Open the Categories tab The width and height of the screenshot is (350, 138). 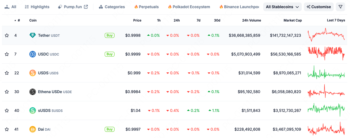[x=112, y=7]
